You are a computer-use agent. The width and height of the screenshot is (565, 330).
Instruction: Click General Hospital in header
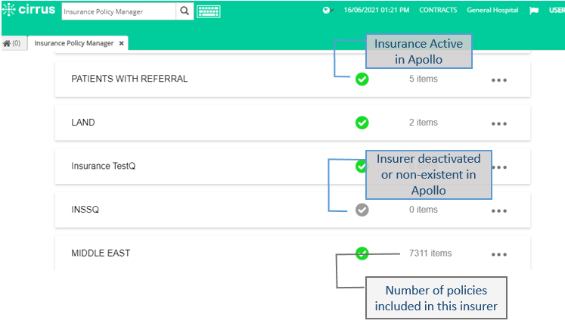492,10
